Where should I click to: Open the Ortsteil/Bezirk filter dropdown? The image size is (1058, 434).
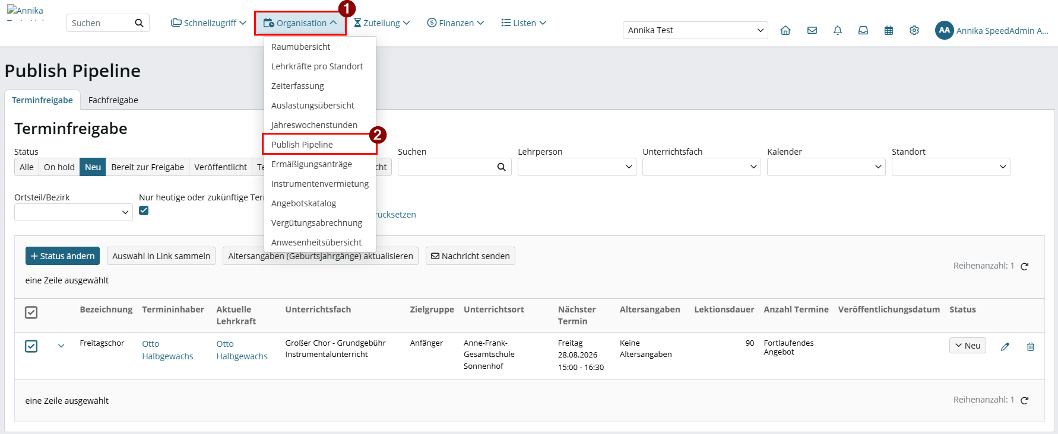pyautogui.click(x=74, y=212)
